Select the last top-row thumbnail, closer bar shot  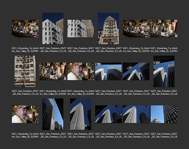[x=164, y=28]
